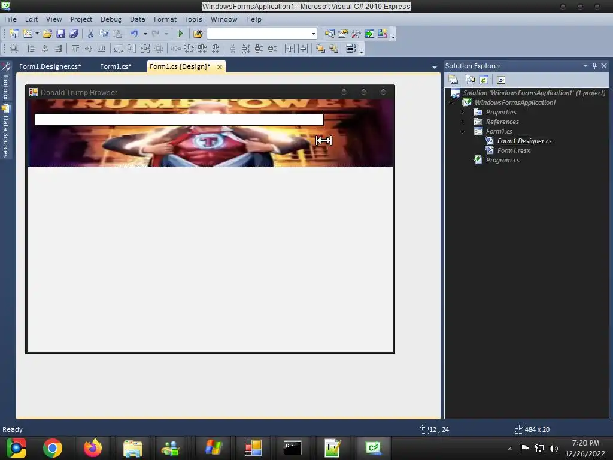Click the Align Lefts layout icon

(31, 49)
